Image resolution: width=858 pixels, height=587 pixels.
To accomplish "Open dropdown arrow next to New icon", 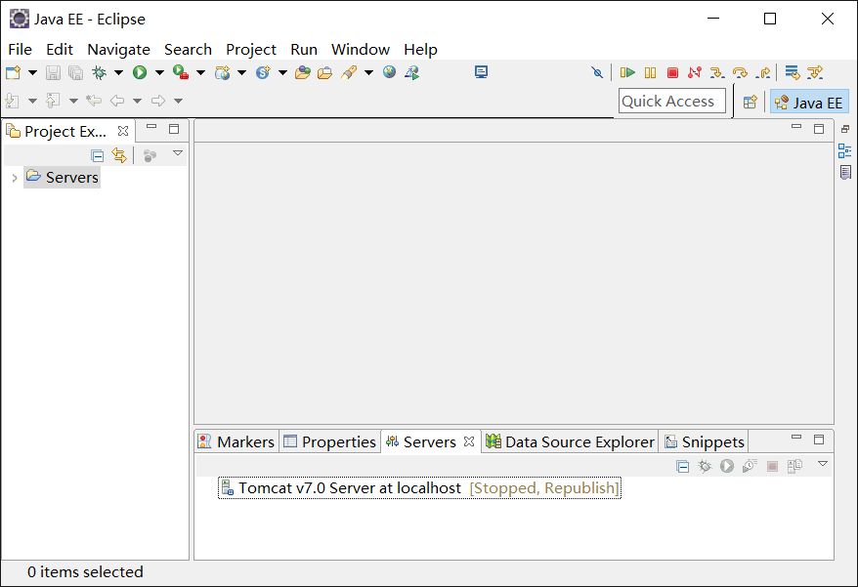I will (x=32, y=72).
